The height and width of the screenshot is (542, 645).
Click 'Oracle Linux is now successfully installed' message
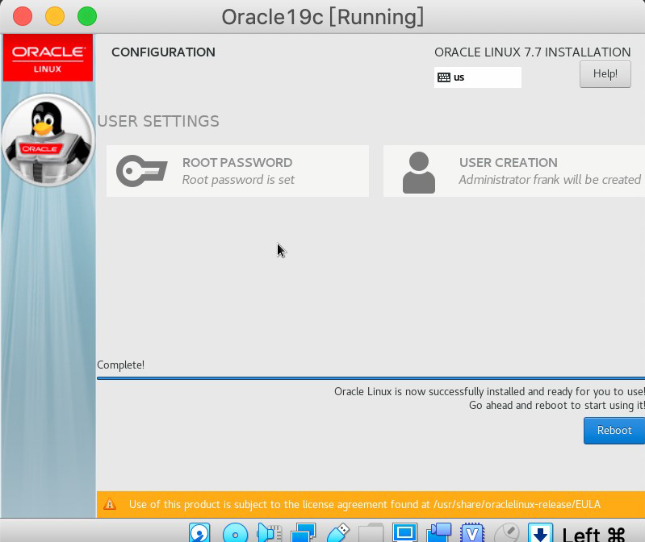[489, 391]
